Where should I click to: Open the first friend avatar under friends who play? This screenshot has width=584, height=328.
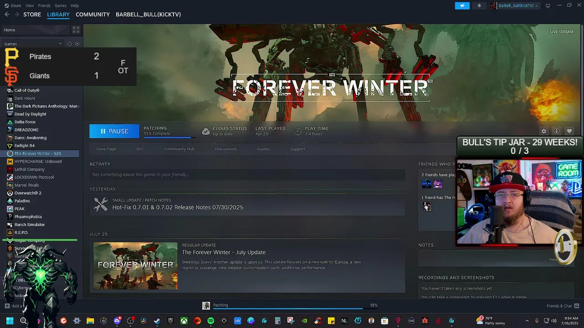point(427,184)
